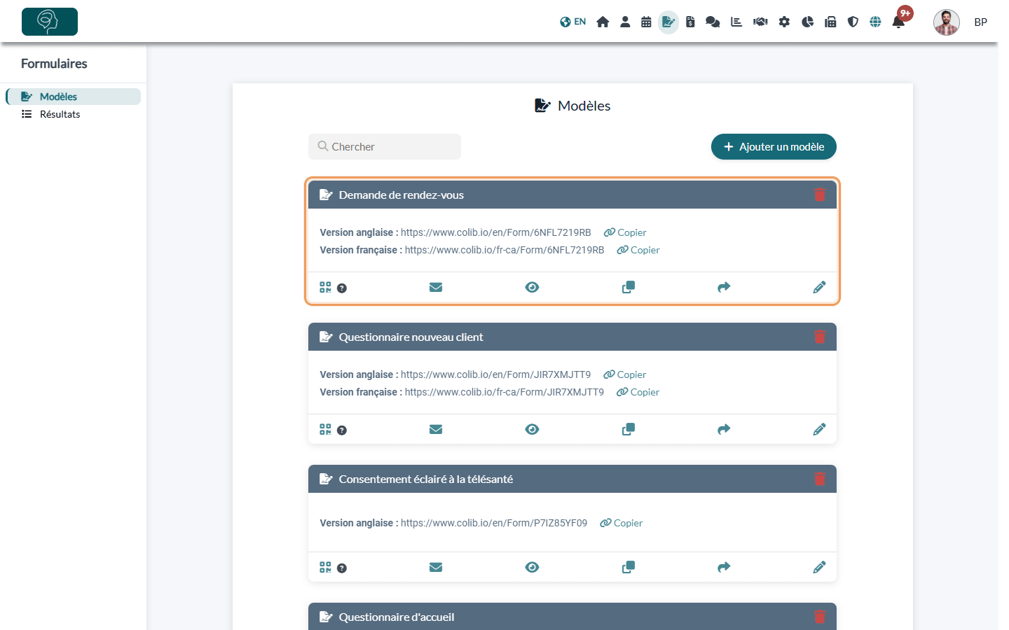Click Ajouter un modèle button
Image resolution: width=1009 pixels, height=630 pixels.
coord(774,146)
